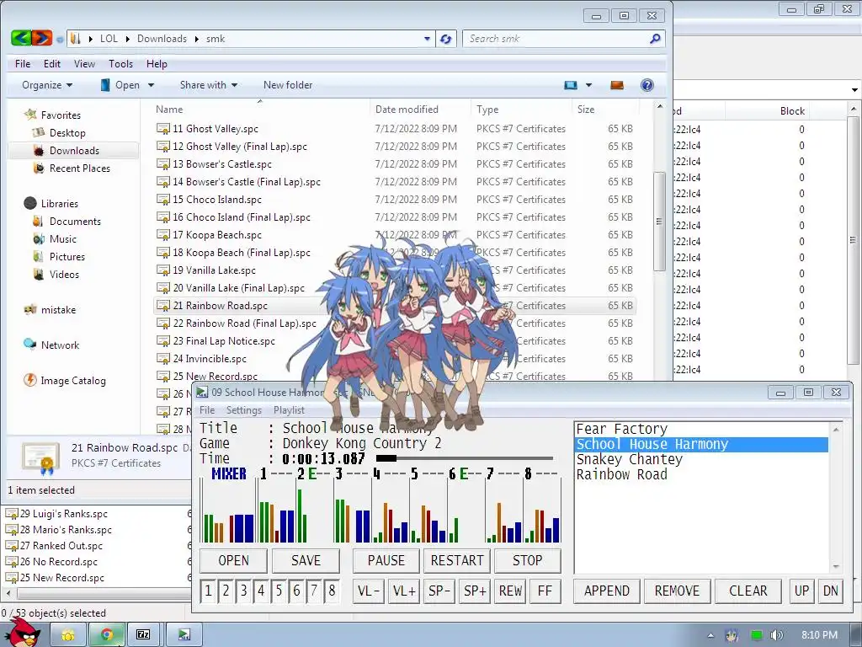Open dropdown in background window toolbar

tap(854, 89)
